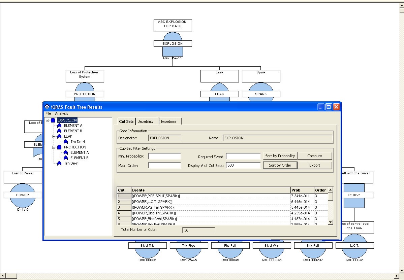Switch to the Importance tab
Viewport: 404px width, 280px height.
tap(169, 121)
